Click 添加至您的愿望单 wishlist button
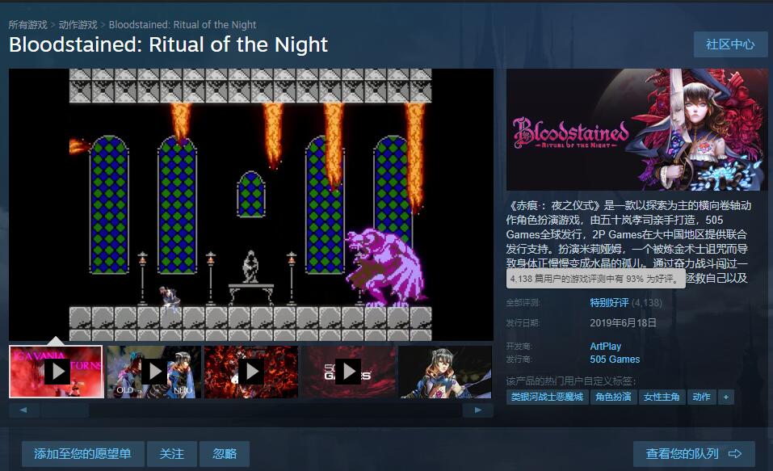Image resolution: width=773 pixels, height=471 pixels. (x=83, y=454)
